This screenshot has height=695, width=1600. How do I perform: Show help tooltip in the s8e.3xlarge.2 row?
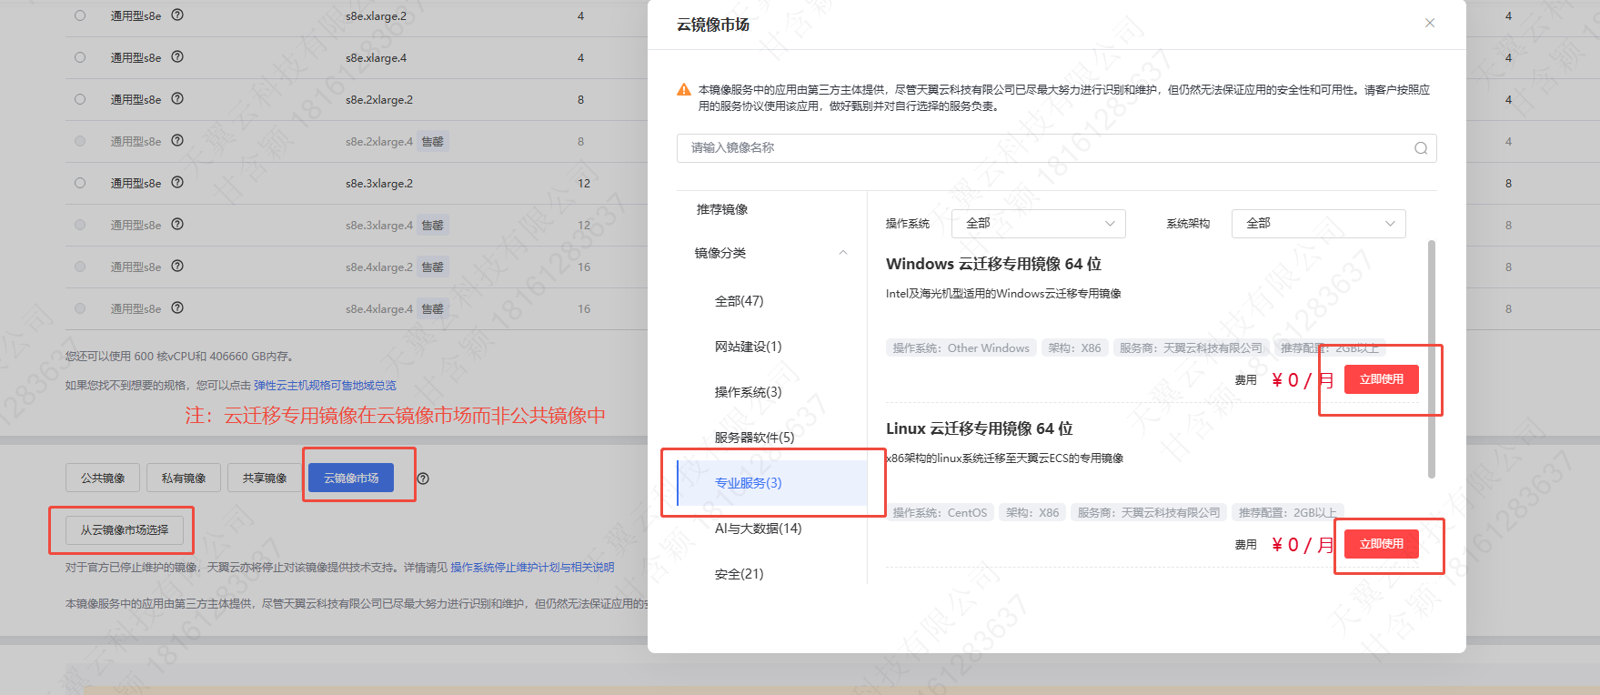point(177,183)
